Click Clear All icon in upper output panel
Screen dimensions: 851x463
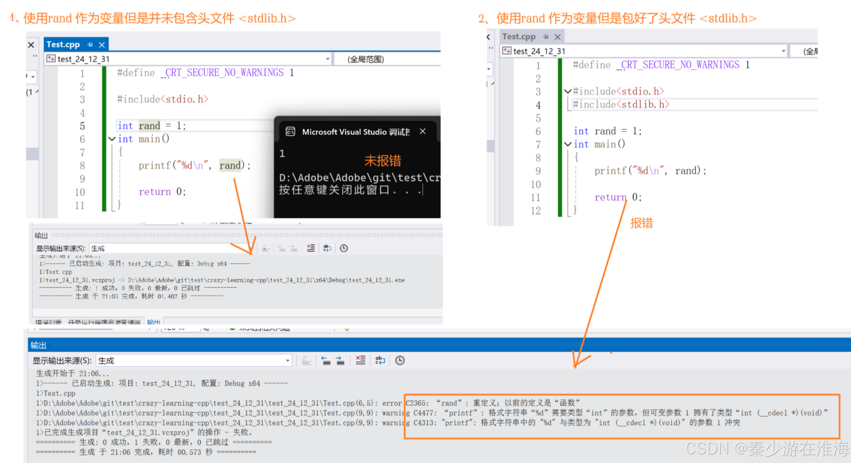(310, 248)
